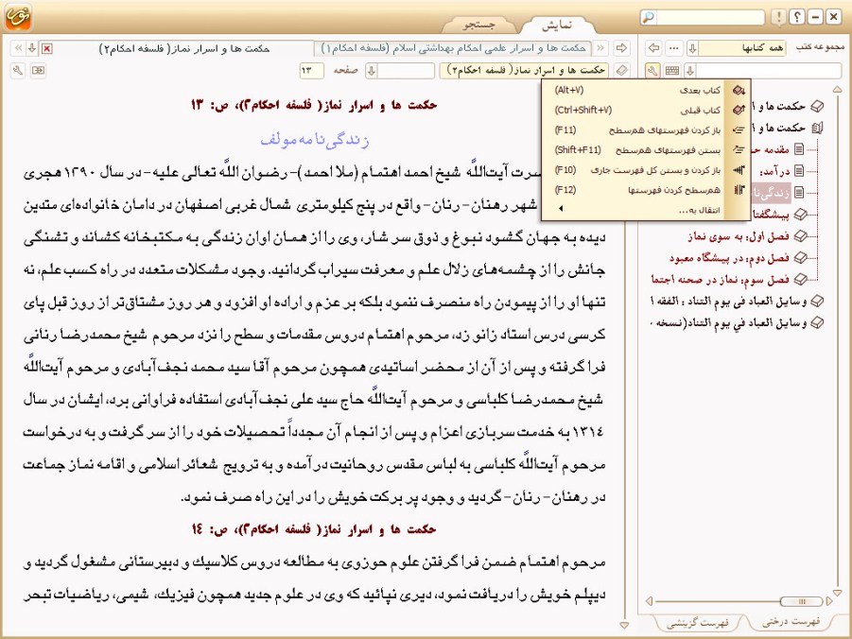Switch to the نمایش tab
The image size is (852, 639).
(x=556, y=25)
